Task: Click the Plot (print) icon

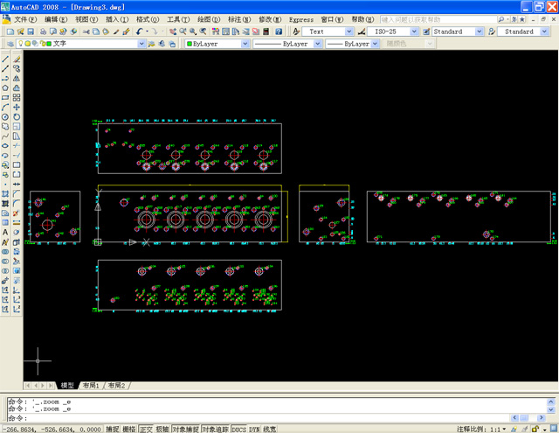Action: [x=43, y=31]
